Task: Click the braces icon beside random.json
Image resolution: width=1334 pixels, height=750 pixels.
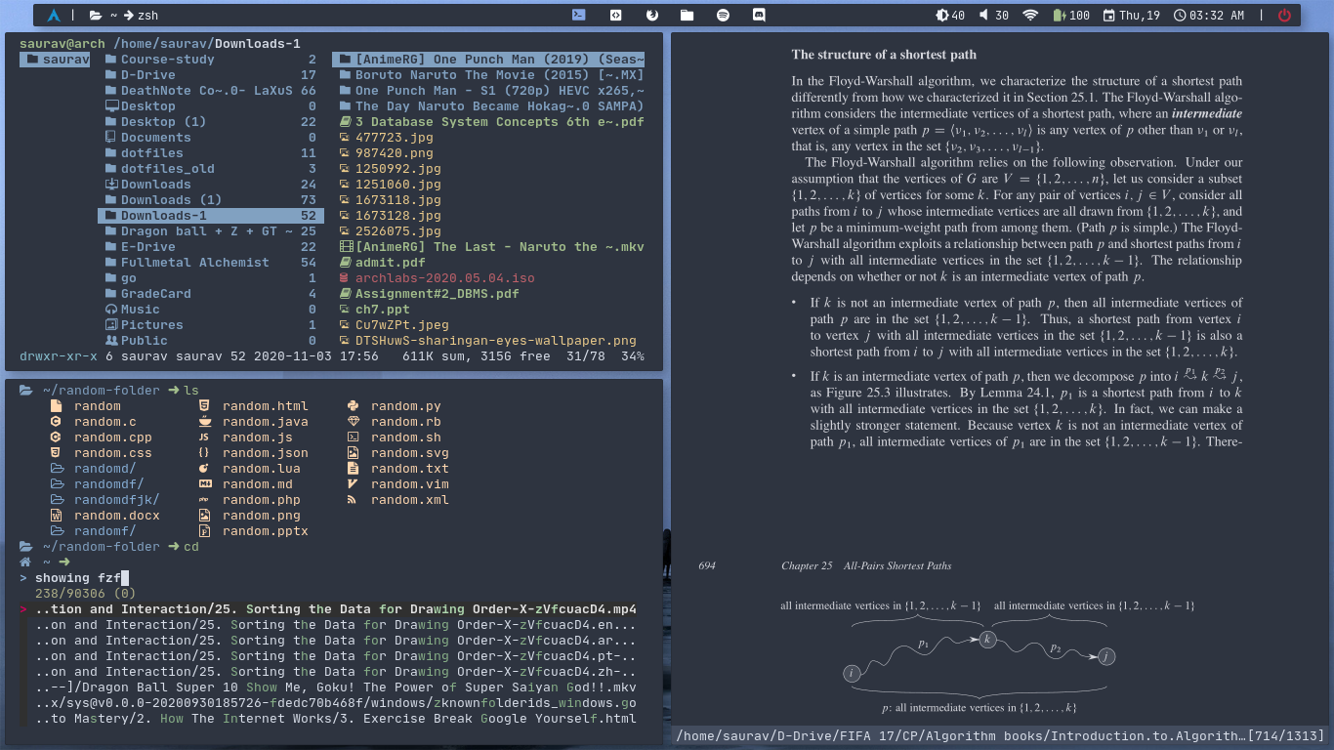Action: [x=204, y=453]
